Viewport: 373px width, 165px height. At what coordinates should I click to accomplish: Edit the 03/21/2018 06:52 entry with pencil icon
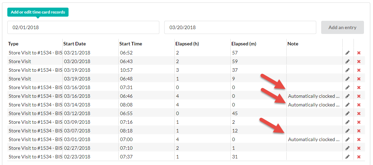point(347,53)
